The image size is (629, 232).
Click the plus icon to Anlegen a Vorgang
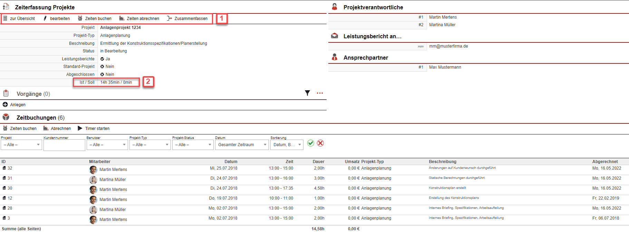point(5,104)
